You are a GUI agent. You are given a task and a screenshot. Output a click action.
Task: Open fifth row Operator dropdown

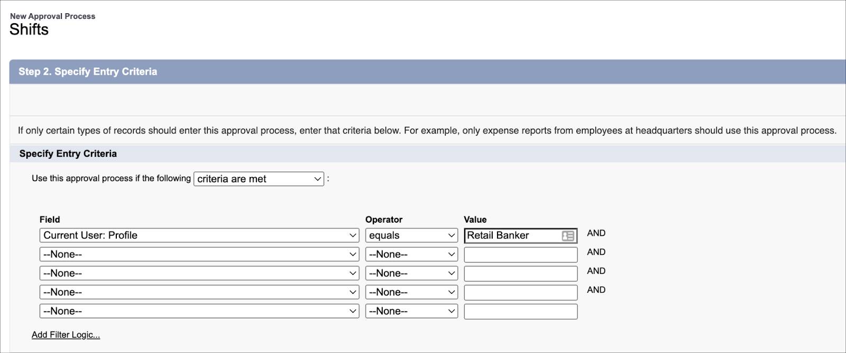click(411, 311)
